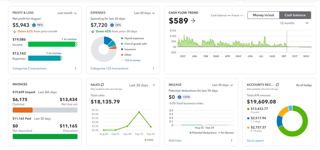Expand the Profit & Loss Last month dropdown
The image size is (320, 150).
[x=67, y=13]
